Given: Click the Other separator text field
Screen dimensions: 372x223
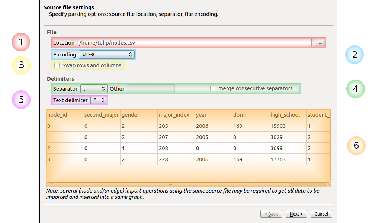Looking at the screenshot, I should point(151,89).
